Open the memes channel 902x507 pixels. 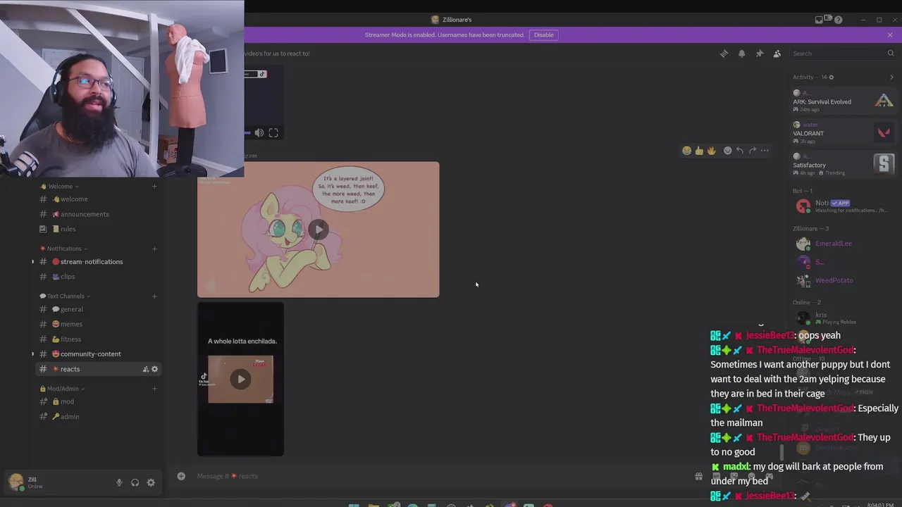point(99,324)
